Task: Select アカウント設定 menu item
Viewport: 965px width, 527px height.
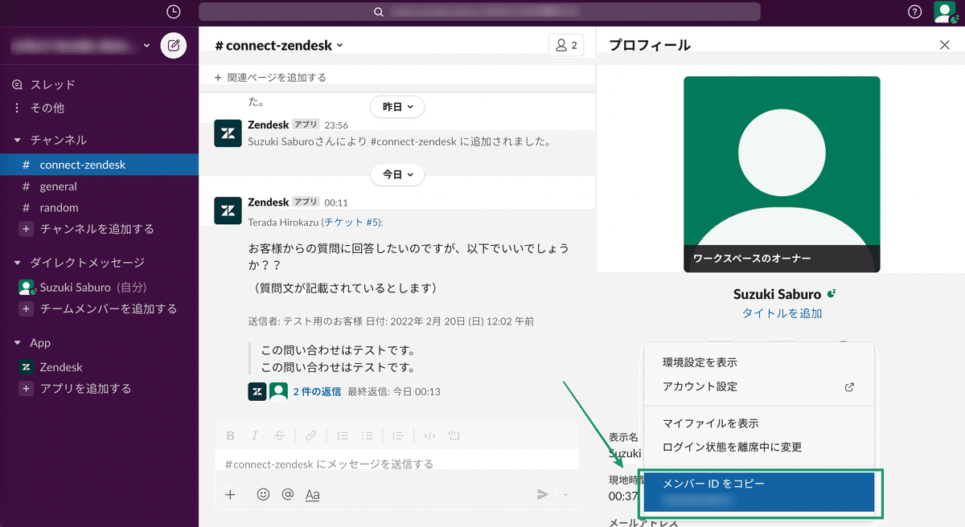Action: tap(758, 386)
